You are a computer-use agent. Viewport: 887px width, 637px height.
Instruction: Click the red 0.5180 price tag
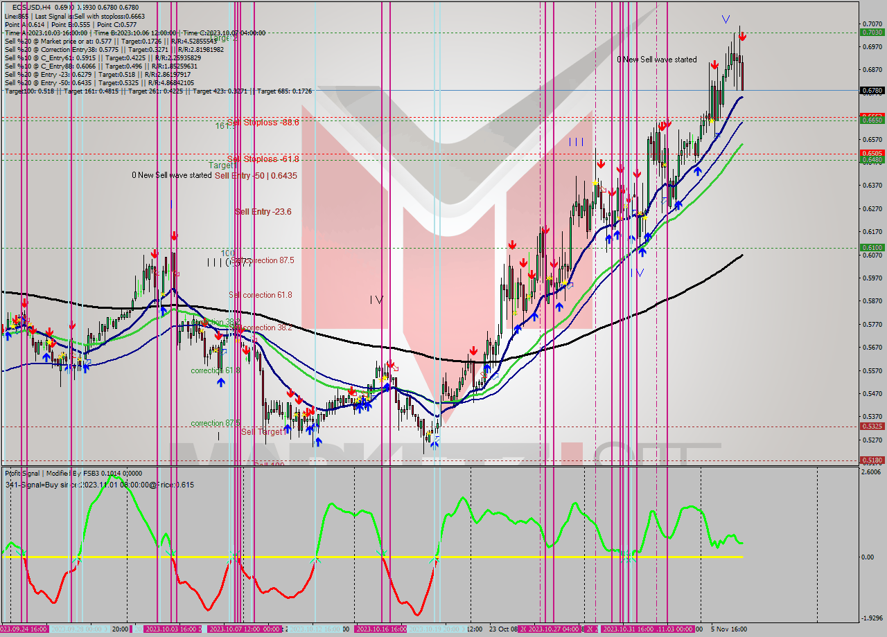pos(872,460)
